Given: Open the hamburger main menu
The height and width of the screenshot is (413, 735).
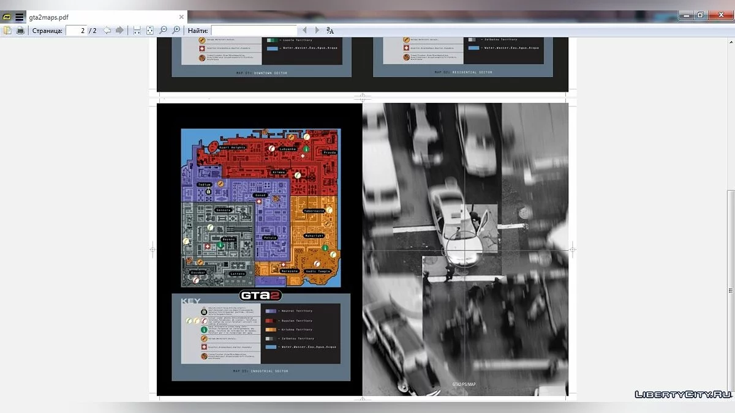Looking at the screenshot, I should 20,17.
